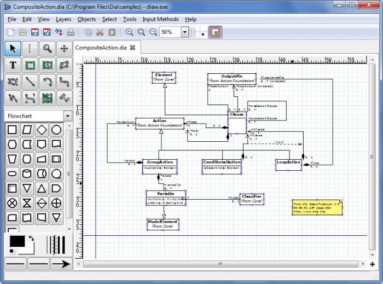This screenshot has width=383, height=284.
Task: Open the start arrow style button
Action: [x=16, y=264]
